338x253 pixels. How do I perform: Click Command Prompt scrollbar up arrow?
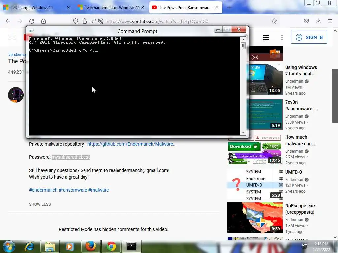(243, 40)
